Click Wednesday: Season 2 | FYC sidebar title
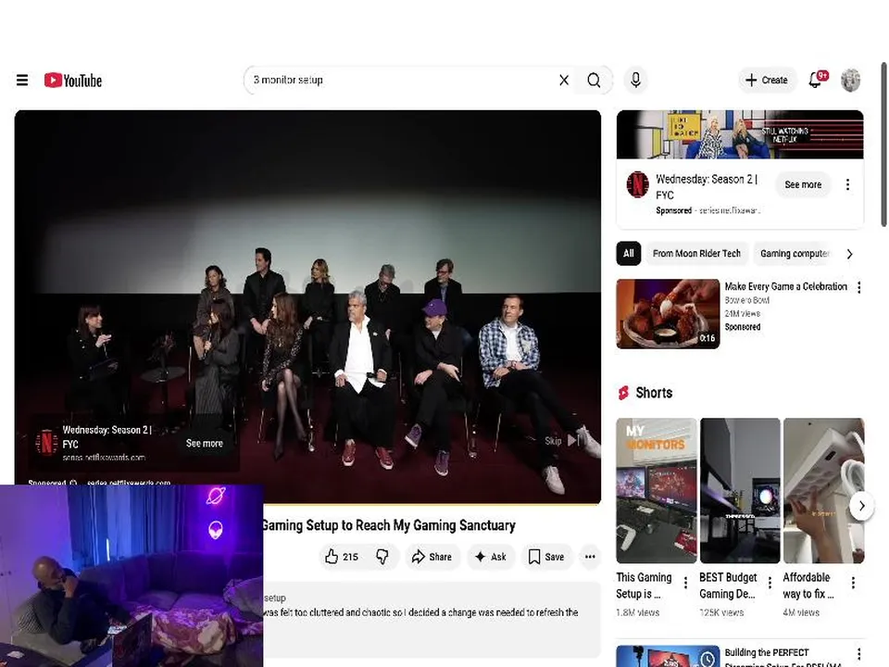Image resolution: width=889 pixels, height=667 pixels. (x=707, y=186)
